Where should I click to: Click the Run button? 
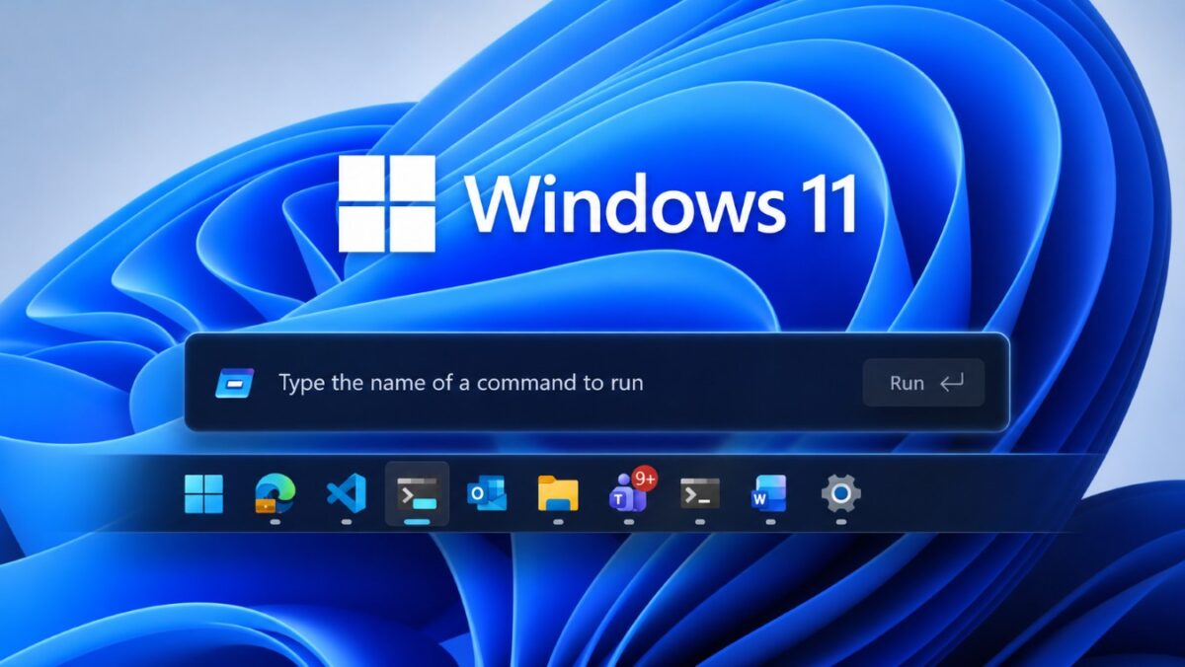tap(924, 383)
